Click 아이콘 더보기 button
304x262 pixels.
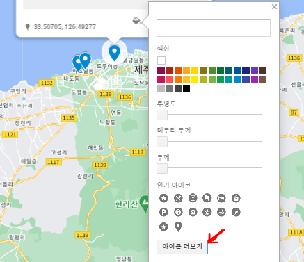182,247
